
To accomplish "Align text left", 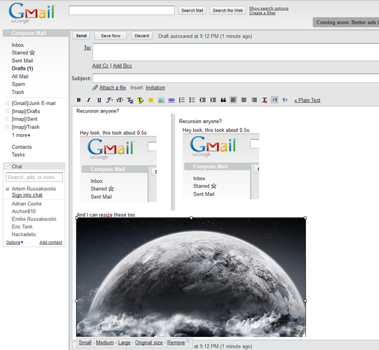I will [233, 100].
